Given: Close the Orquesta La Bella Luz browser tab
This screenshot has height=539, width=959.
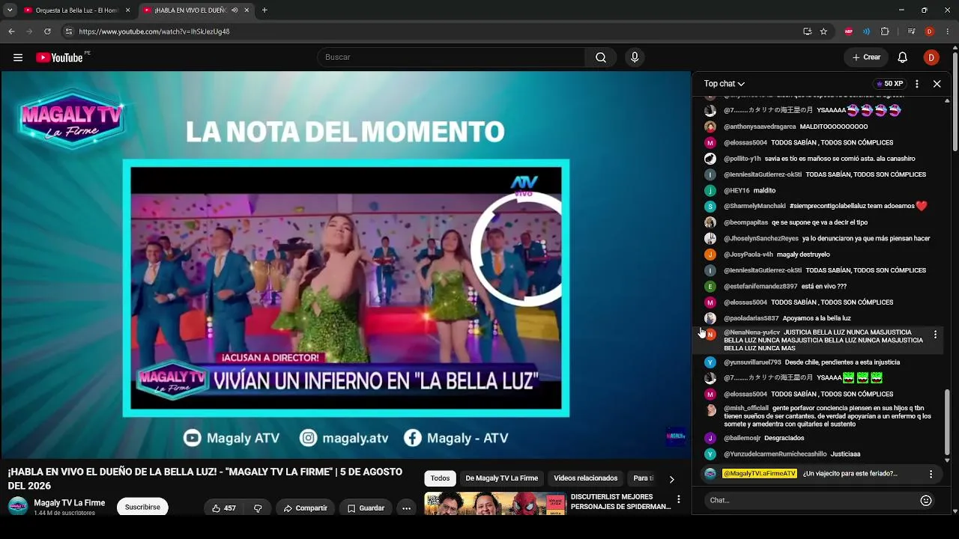Looking at the screenshot, I should pos(127,10).
